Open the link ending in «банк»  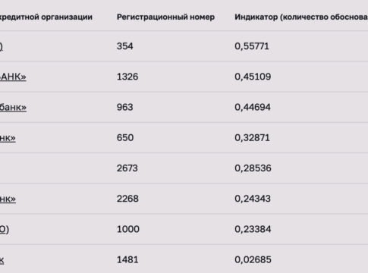click(x=13, y=107)
